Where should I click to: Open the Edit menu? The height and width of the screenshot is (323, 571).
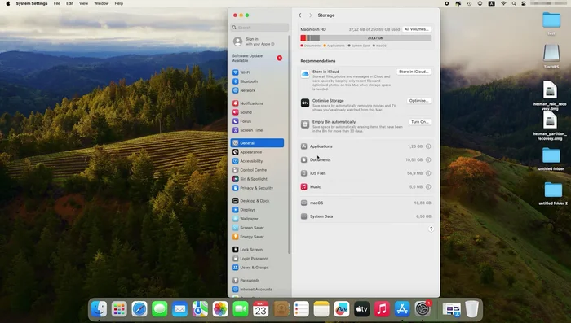[69, 3]
